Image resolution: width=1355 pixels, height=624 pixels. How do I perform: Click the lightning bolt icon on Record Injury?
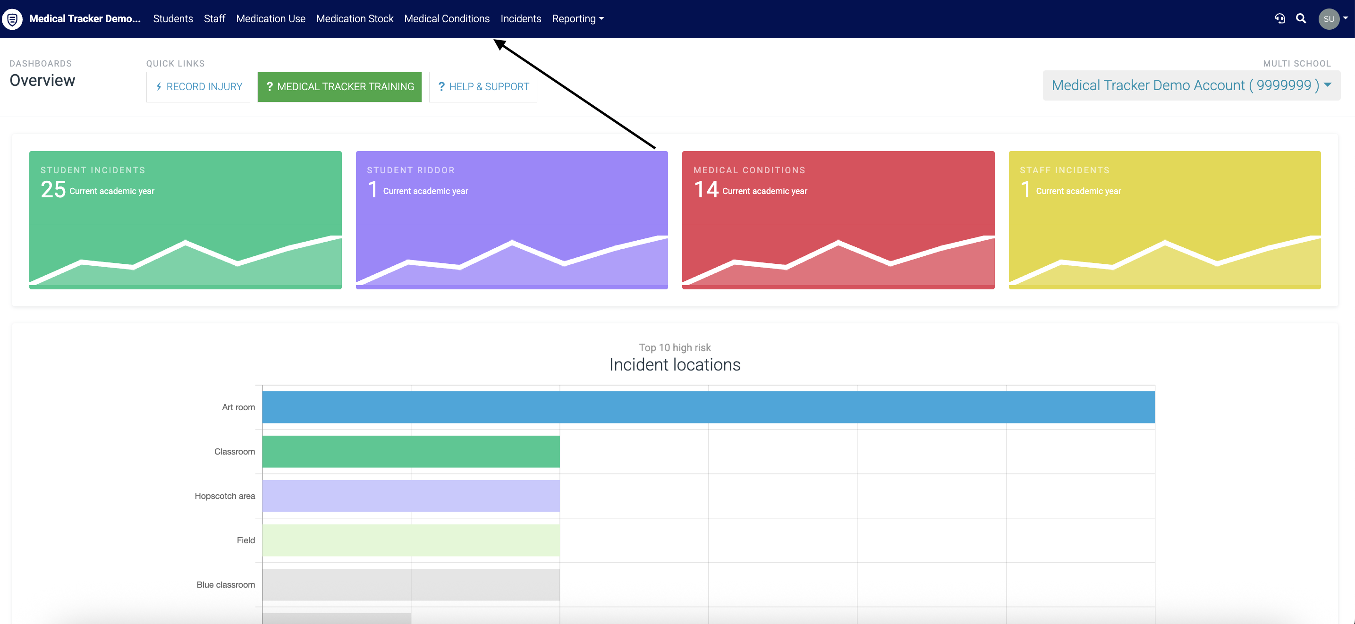[x=158, y=87]
